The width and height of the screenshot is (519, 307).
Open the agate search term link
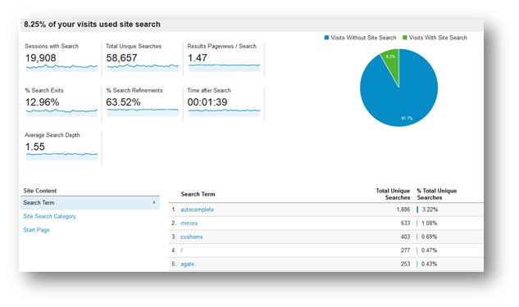[x=187, y=264]
